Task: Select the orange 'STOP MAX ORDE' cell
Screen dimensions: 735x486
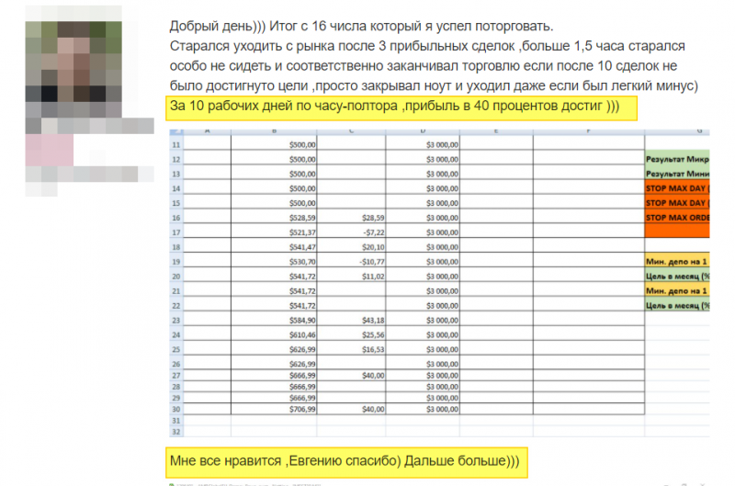Action: 677,218
